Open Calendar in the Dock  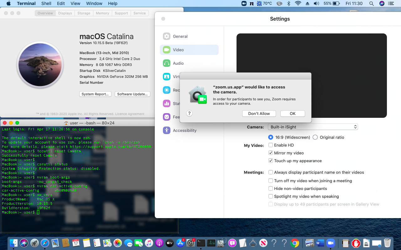pyautogui.click(x=76, y=243)
